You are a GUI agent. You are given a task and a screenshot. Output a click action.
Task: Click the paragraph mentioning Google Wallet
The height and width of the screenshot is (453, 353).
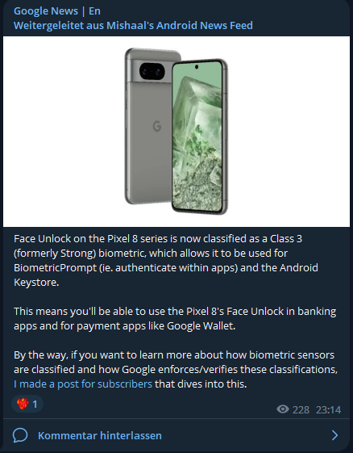[175, 319]
